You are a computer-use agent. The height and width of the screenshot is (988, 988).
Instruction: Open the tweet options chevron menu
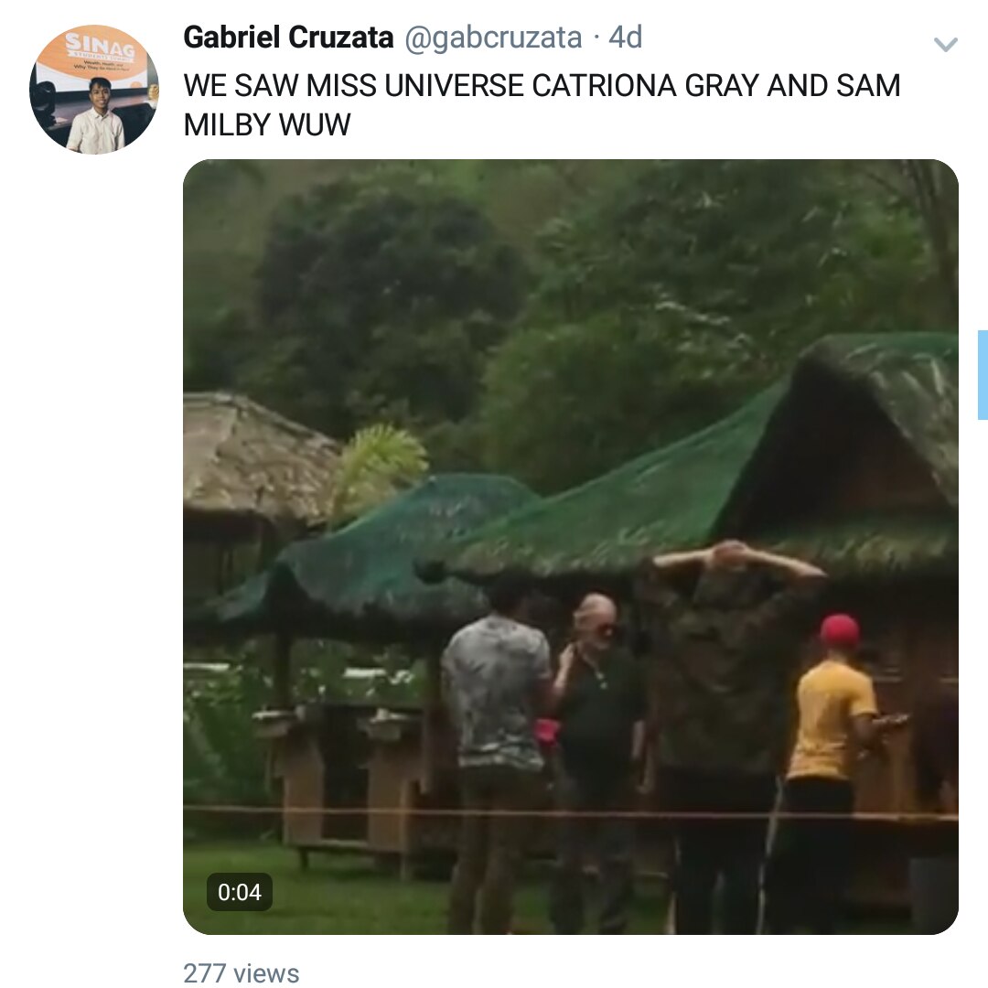coord(945,44)
